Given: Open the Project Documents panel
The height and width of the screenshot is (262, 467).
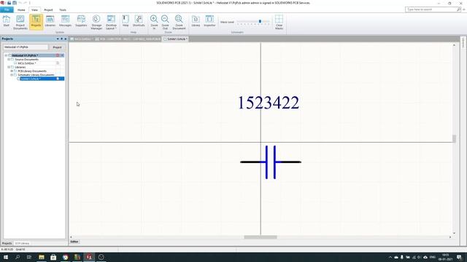Looking at the screenshot, I should tap(20, 23).
